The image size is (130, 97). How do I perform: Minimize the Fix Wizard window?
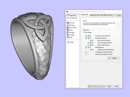(x=109, y=12)
